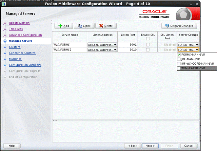Edit listen port 9001 field
This screenshot has height=152, width=217.
pos(128,45)
